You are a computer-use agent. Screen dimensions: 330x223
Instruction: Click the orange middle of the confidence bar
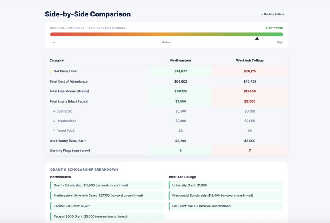point(166,34)
